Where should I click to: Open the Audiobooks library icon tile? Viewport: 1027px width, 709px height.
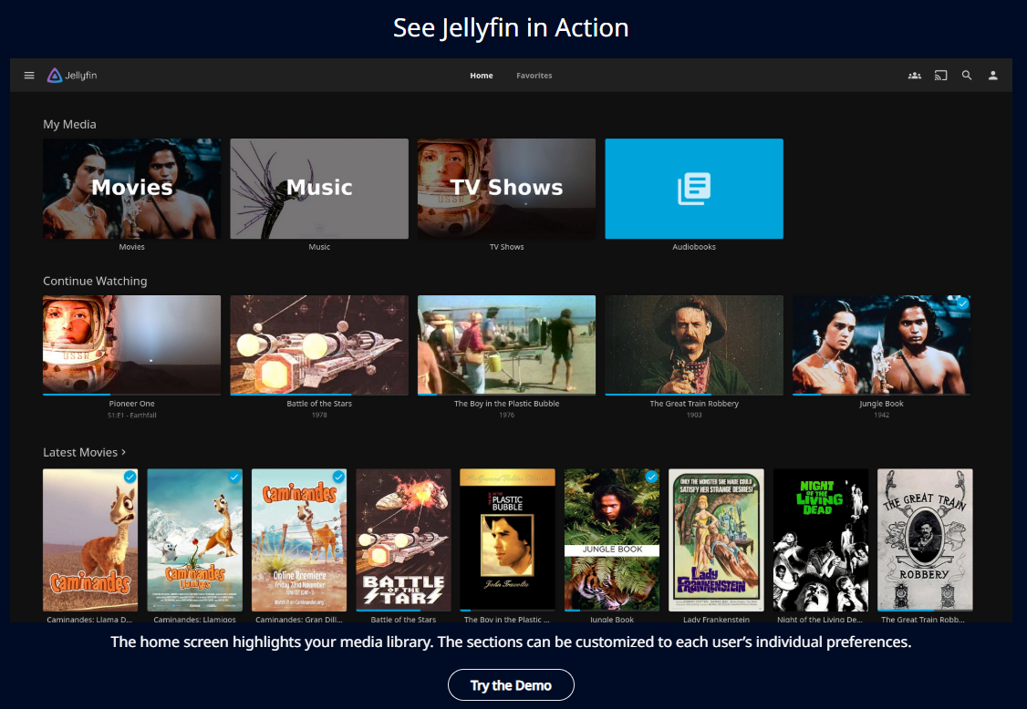point(693,189)
